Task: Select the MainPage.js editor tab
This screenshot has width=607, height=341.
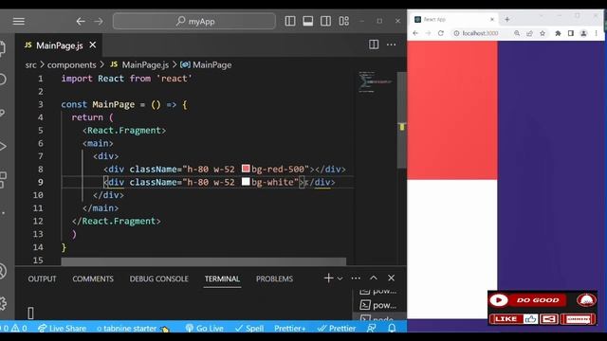Action: (x=59, y=45)
